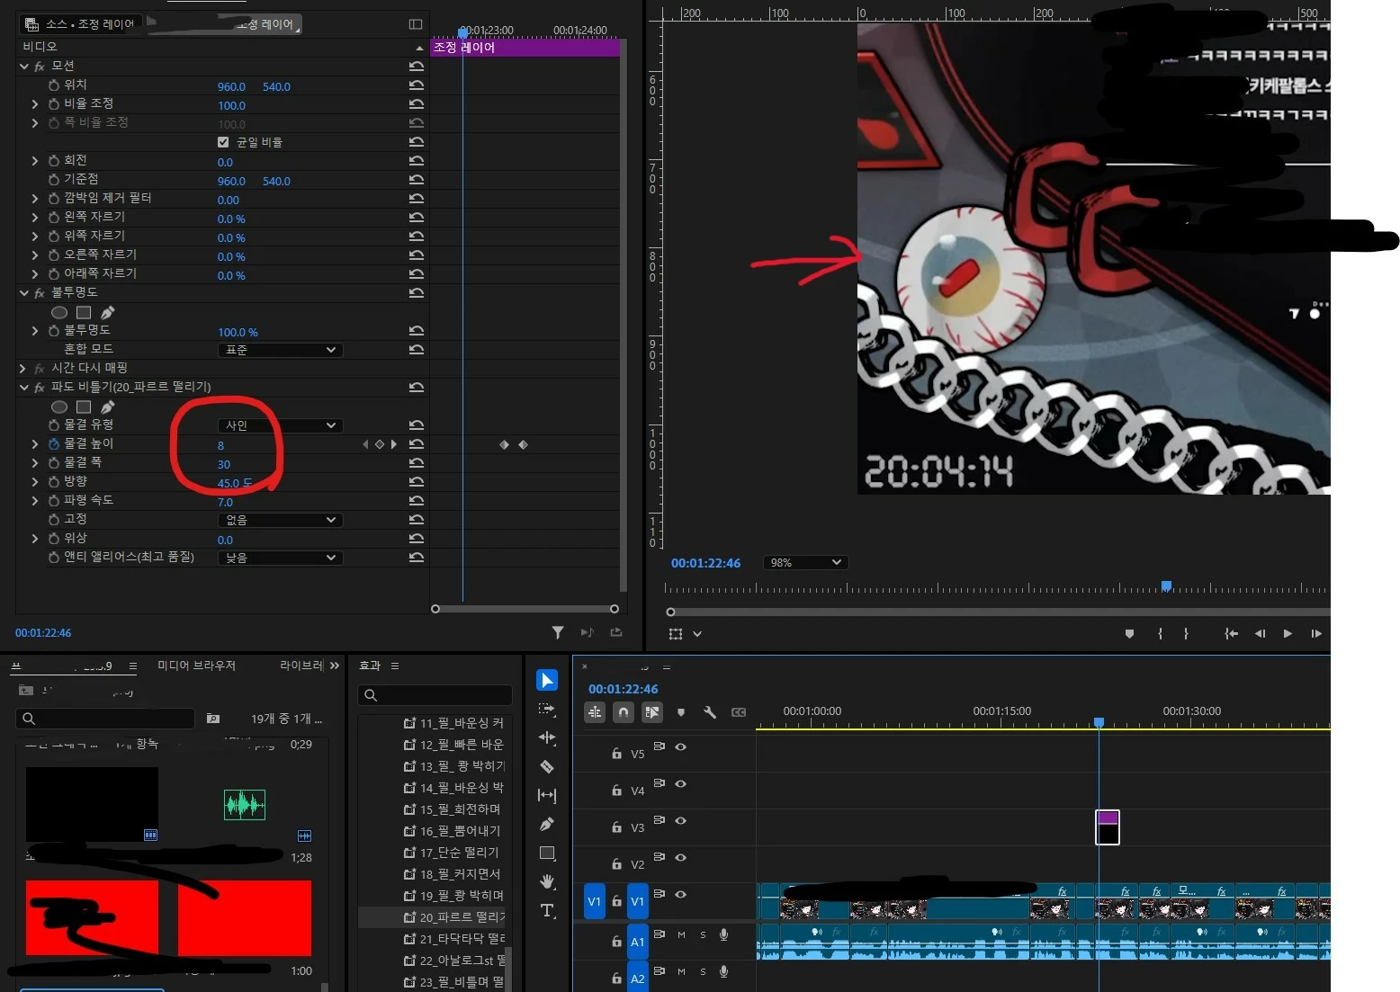This screenshot has width=1400, height=992.
Task: Select preset 17_단순 떨리기
Action: tap(451, 853)
